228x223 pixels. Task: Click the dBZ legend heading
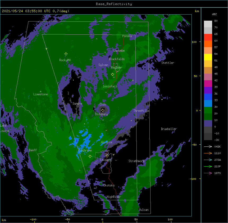coord(214,14)
